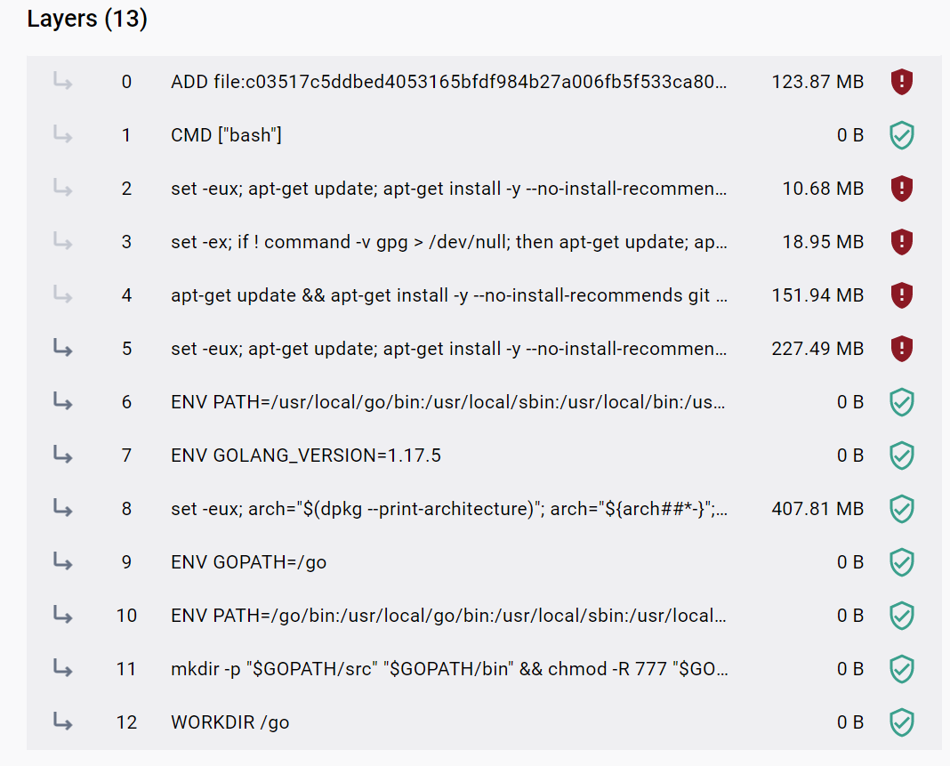Select the CMD ["bash"] layer
Screen dimensions: 950x766
point(484,135)
